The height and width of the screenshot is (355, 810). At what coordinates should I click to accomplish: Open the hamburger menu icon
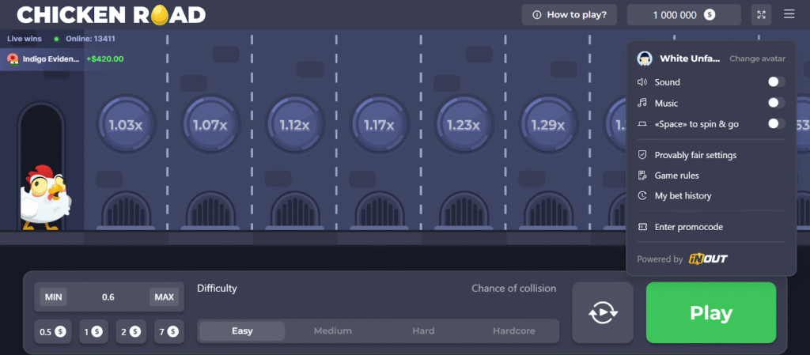tap(789, 14)
